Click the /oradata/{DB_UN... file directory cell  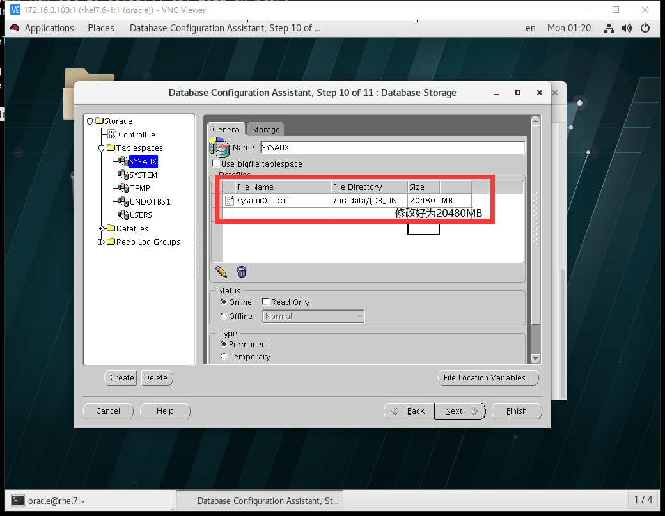click(369, 201)
